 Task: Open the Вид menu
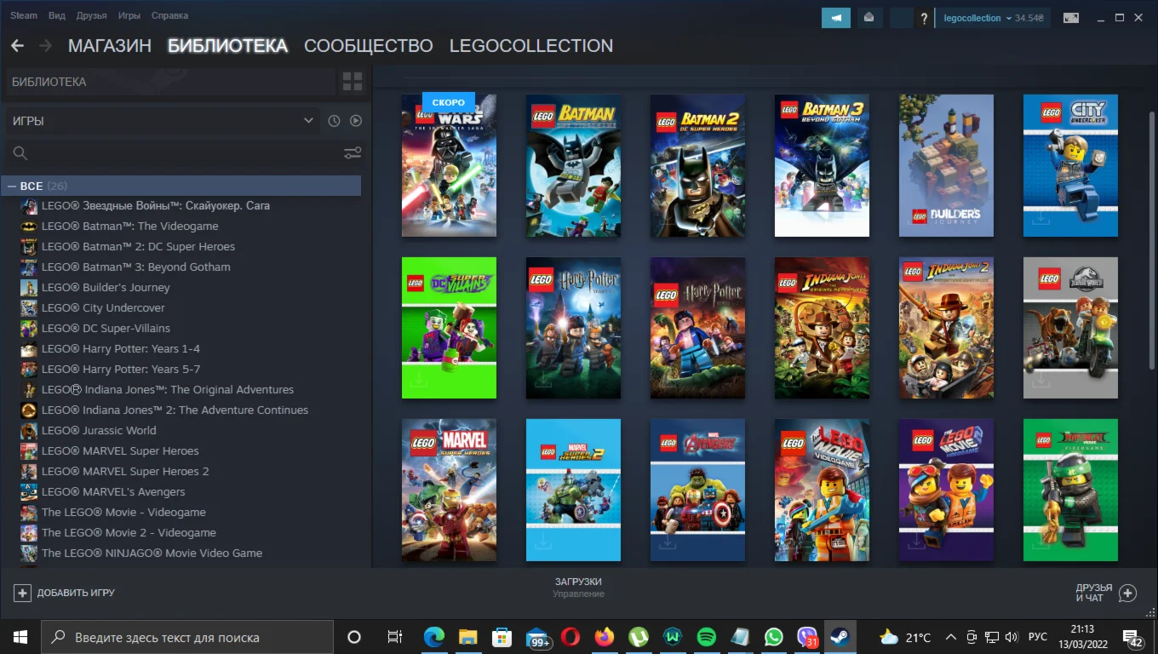coord(57,15)
